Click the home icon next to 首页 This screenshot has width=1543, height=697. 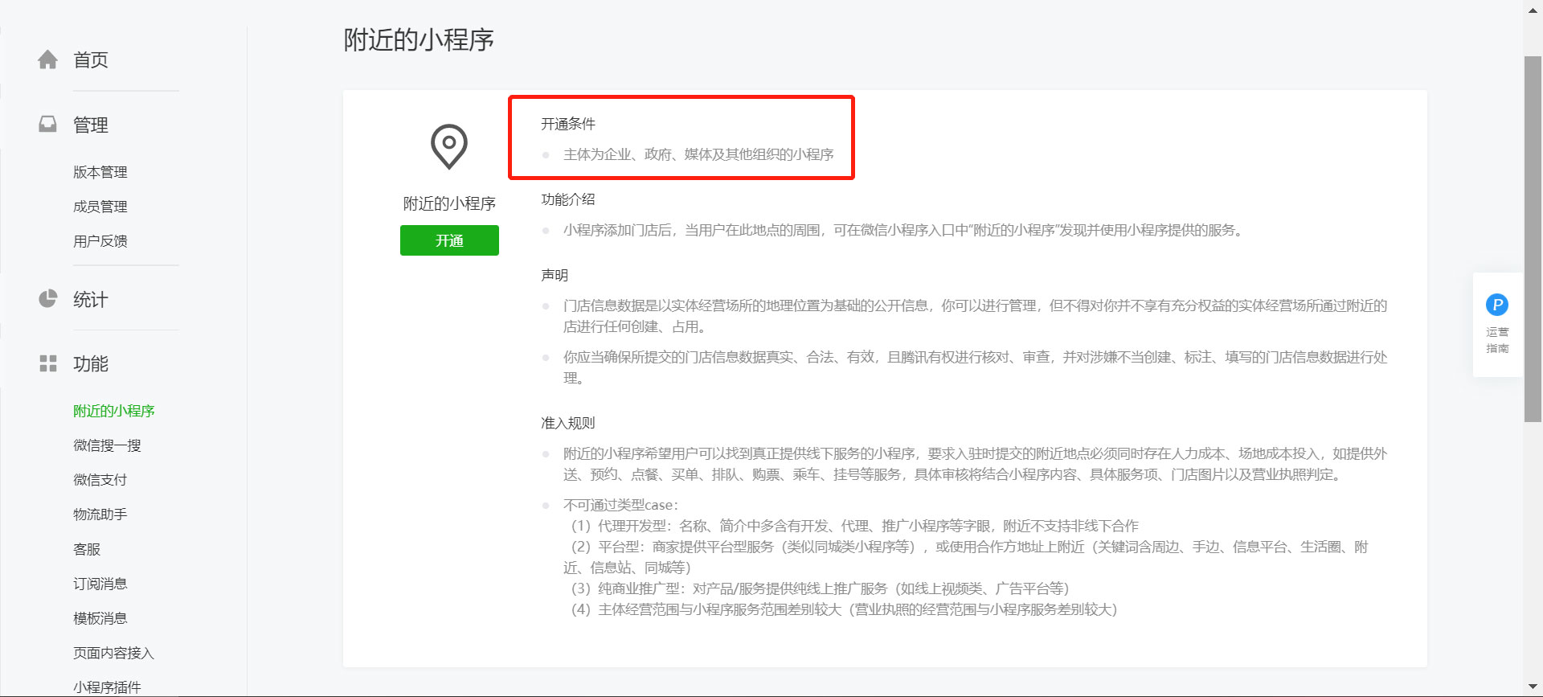tap(48, 59)
